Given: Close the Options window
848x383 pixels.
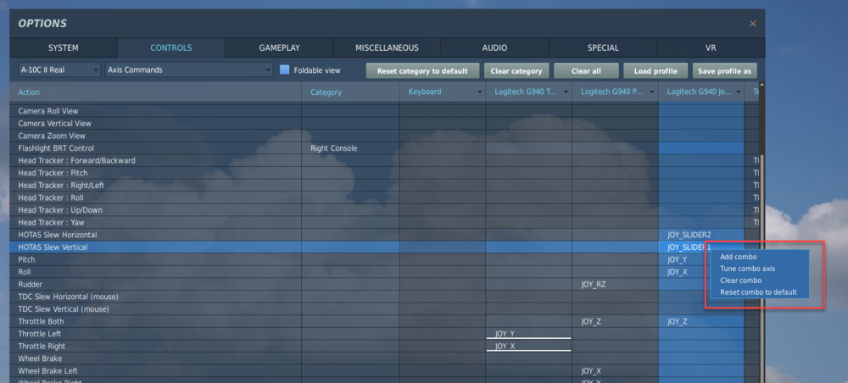Looking at the screenshot, I should pos(752,24).
